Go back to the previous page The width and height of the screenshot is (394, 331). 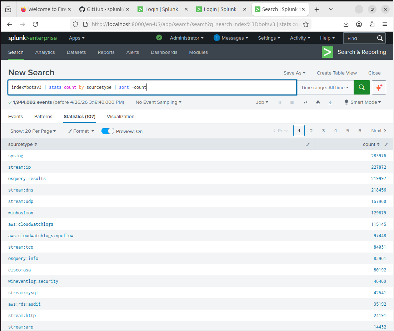[10, 24]
